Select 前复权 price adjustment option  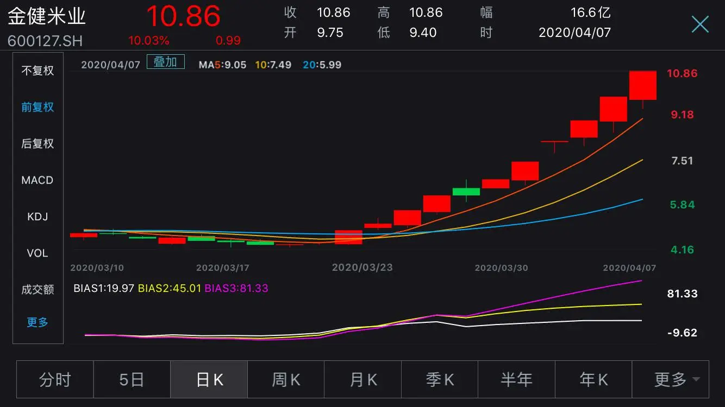(x=37, y=107)
